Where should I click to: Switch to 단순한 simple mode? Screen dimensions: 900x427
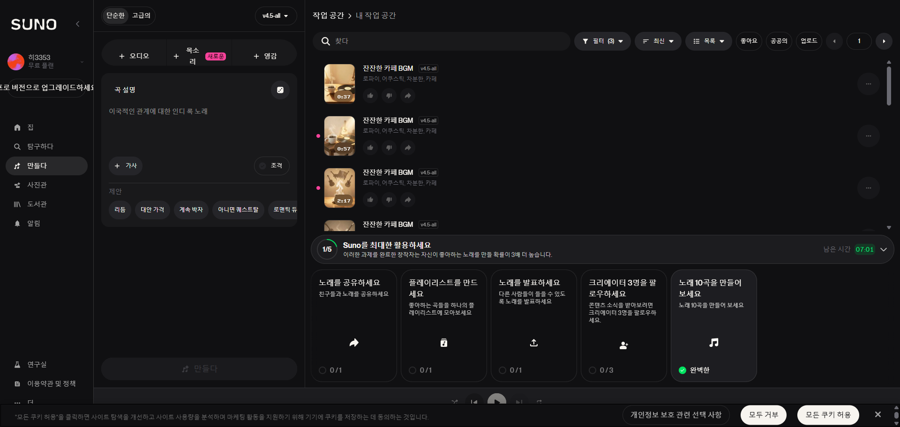click(115, 15)
